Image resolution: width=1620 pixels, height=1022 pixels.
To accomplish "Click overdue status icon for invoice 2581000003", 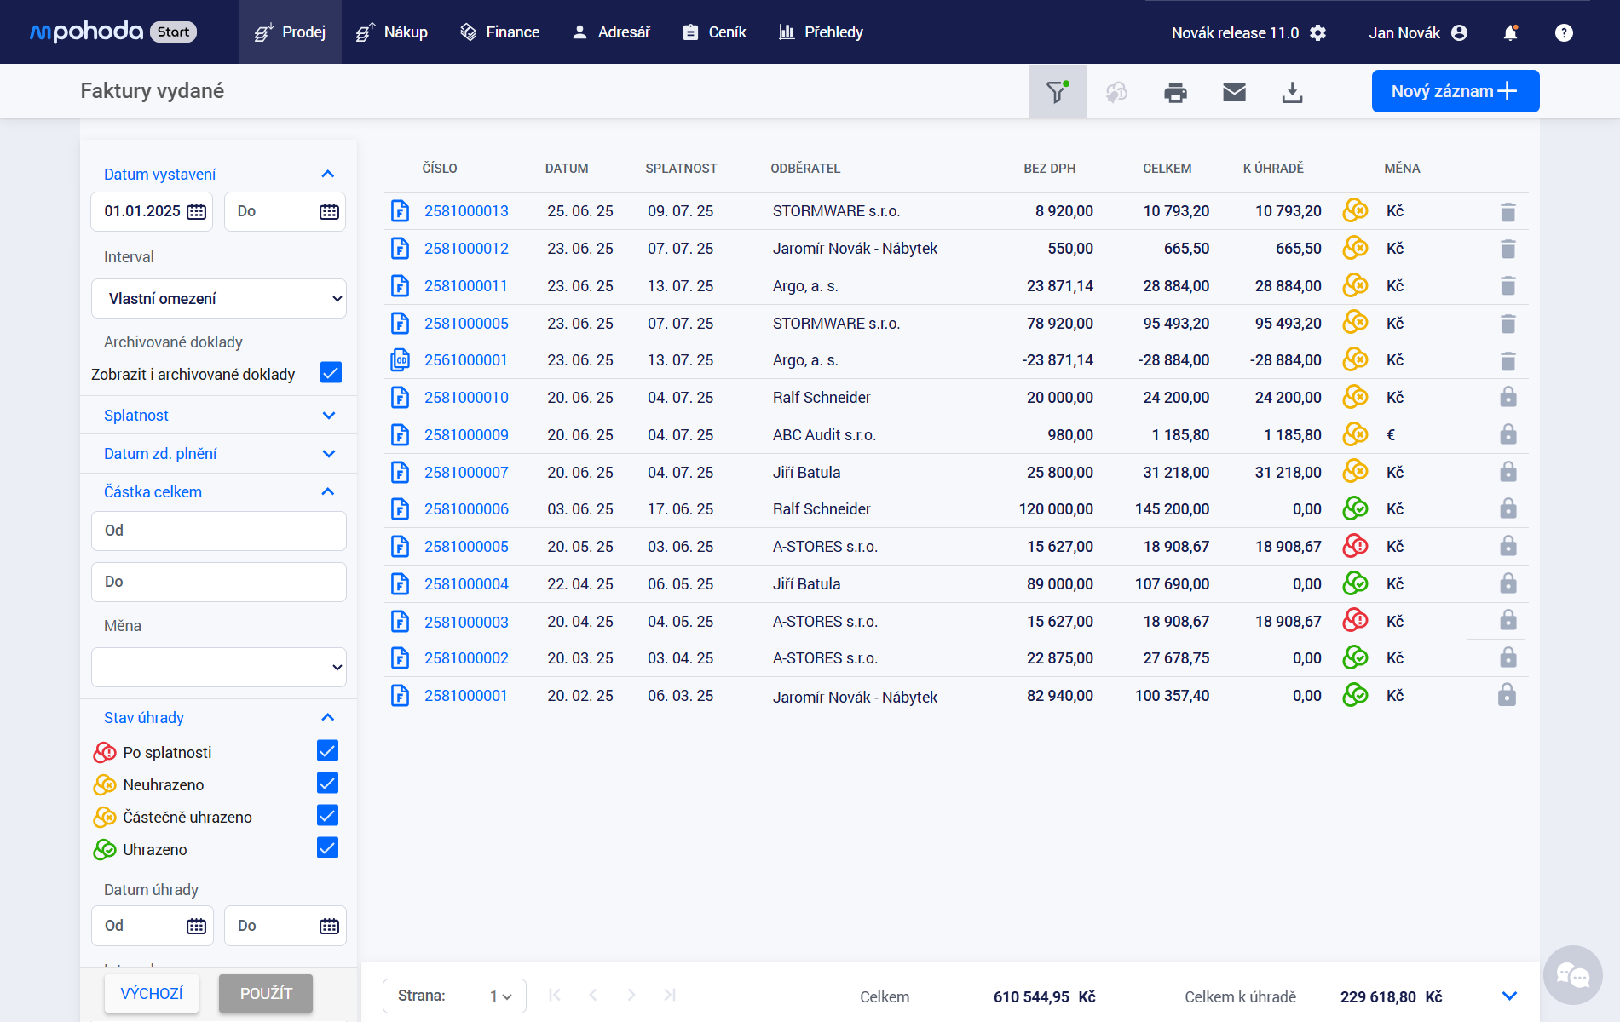I will 1355,621.
